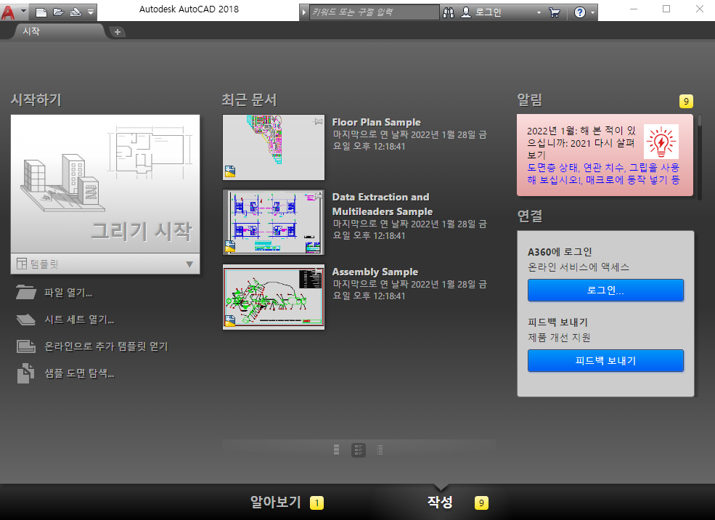Add a new drawing tab with plus
The height and width of the screenshot is (520, 715).
tap(118, 32)
